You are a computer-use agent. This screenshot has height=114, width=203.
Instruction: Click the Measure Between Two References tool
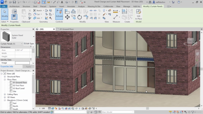pos(115,17)
